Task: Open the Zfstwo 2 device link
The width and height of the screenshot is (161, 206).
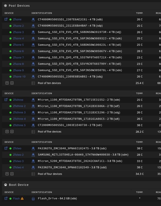Action: click(x=18, y=155)
